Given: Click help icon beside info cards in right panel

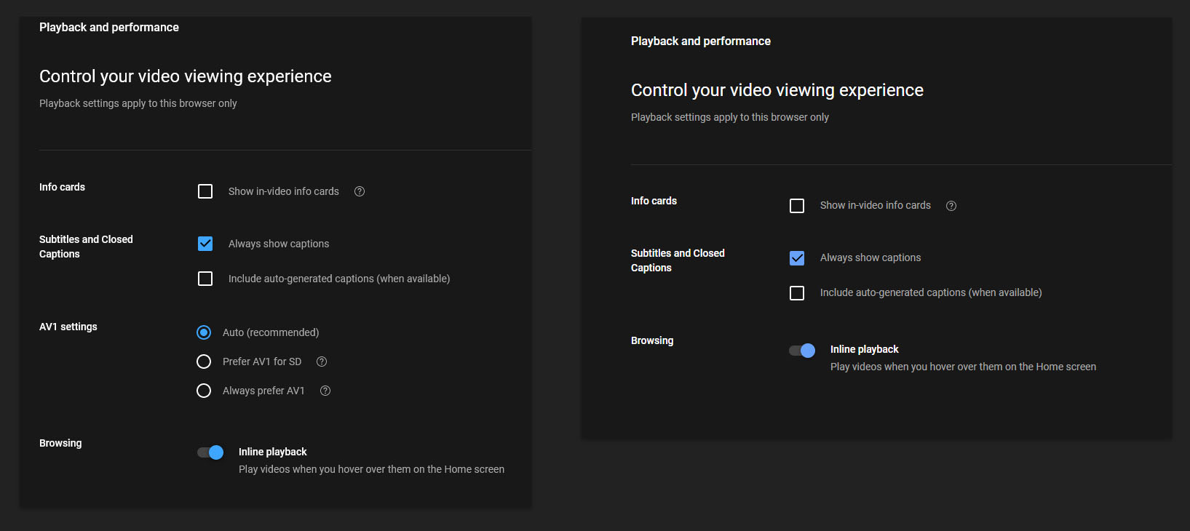Looking at the screenshot, I should pos(951,206).
